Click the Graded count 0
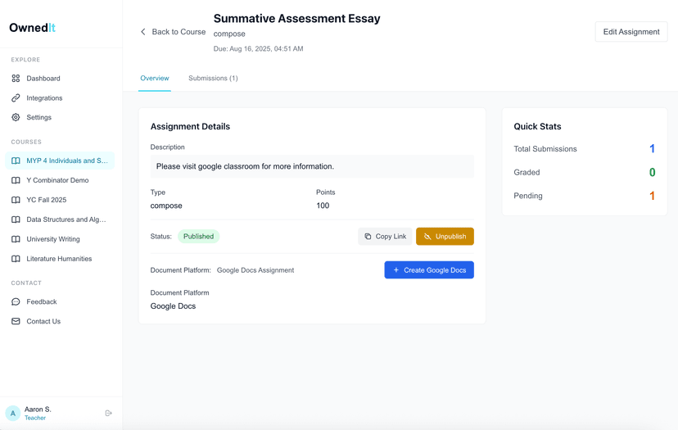The image size is (678, 430). (652, 172)
